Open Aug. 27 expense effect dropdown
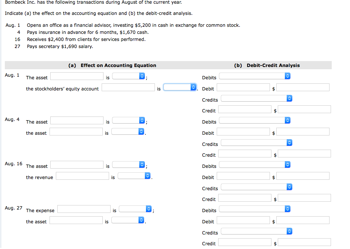 (x=136, y=209)
